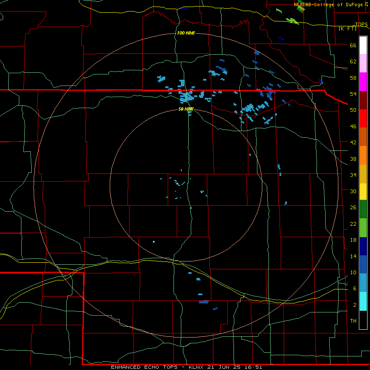This screenshot has height=370, width=370.
Task: Click the magenta swatch in the legend
Action: coord(363,82)
